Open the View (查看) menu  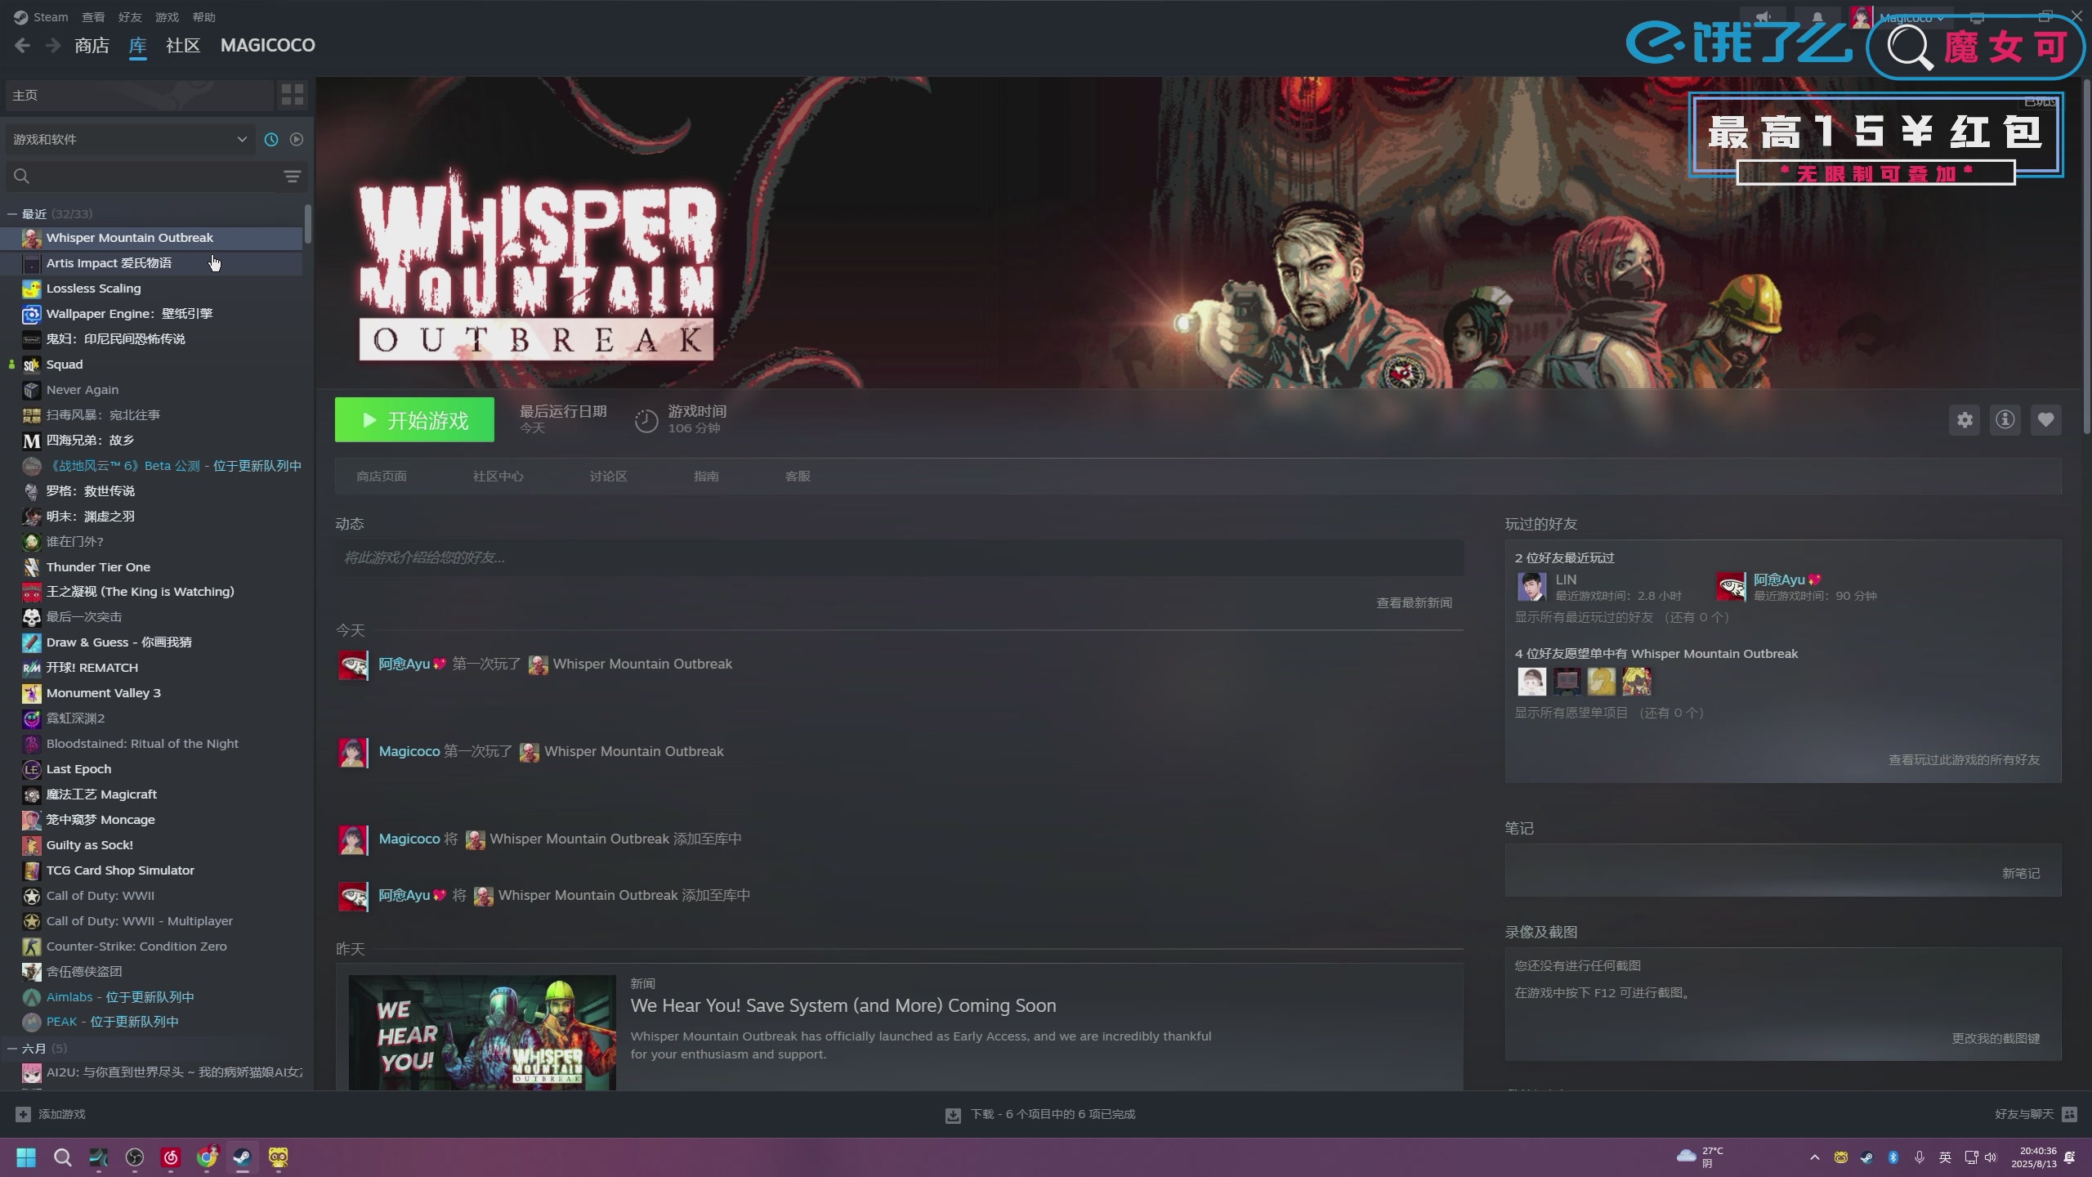pyautogui.click(x=93, y=17)
